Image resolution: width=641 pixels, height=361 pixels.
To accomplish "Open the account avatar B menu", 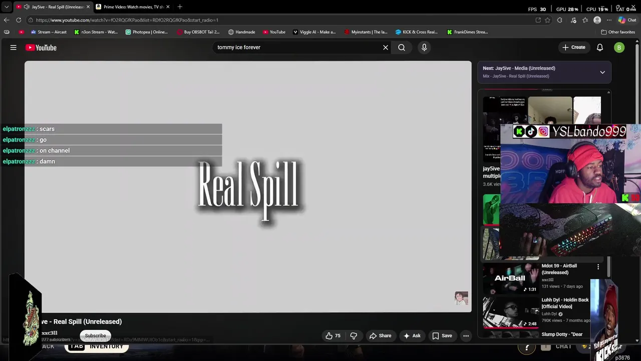I will pos(619,48).
